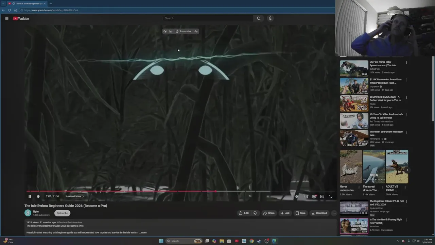Open Beginners Guide 2026 video title
The image size is (435, 245).
pyautogui.click(x=386, y=99)
